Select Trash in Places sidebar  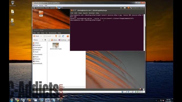(x=36, y=52)
